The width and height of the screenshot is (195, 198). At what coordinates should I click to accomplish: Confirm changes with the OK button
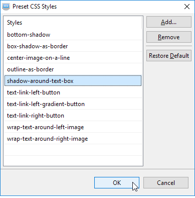tap(117, 183)
